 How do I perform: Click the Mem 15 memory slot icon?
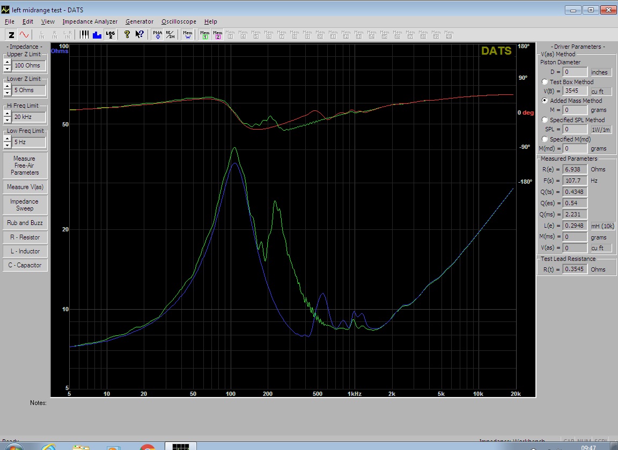point(384,35)
